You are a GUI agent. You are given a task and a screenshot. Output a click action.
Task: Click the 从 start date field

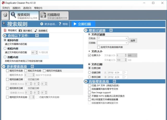117,73
